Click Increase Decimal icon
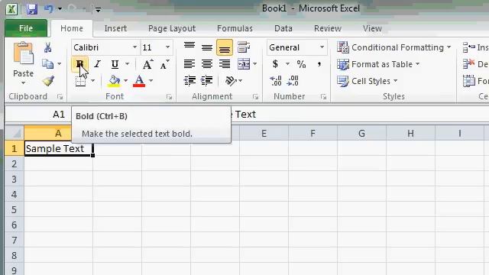Image resolution: width=489 pixels, height=275 pixels. [x=276, y=81]
